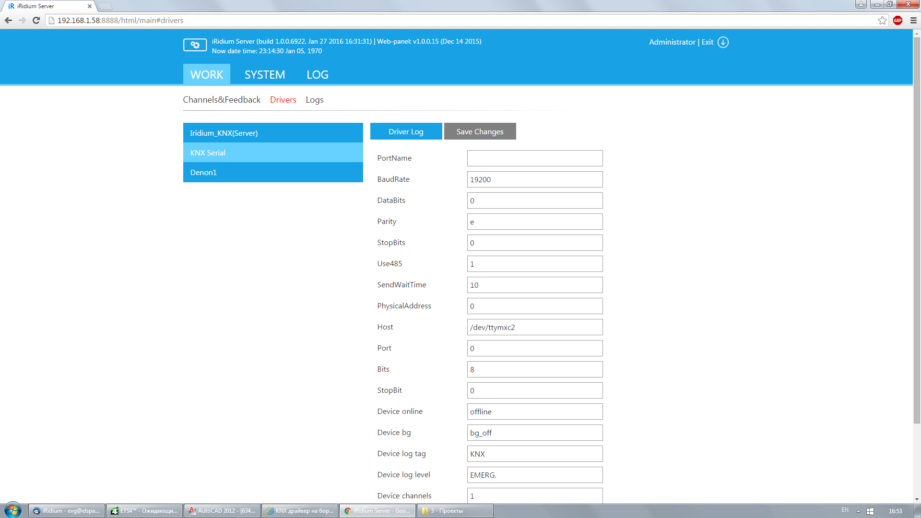Focus the Parity input field
This screenshot has width=921, height=518.
[535, 222]
